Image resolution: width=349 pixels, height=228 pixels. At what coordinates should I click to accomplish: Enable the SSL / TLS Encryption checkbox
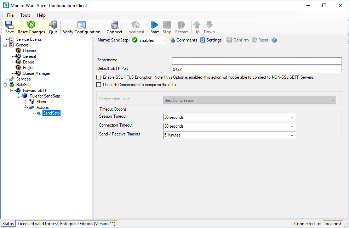[99, 77]
